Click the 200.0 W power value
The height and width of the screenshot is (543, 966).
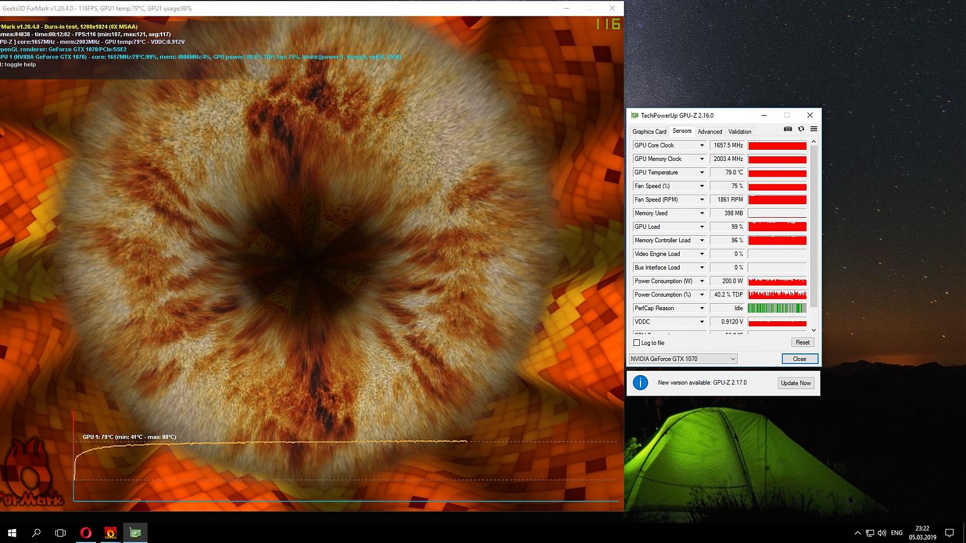728,281
